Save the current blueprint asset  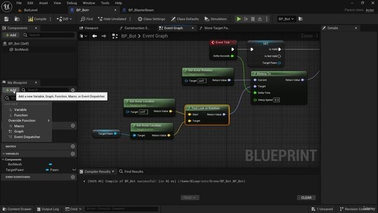(x=6, y=19)
